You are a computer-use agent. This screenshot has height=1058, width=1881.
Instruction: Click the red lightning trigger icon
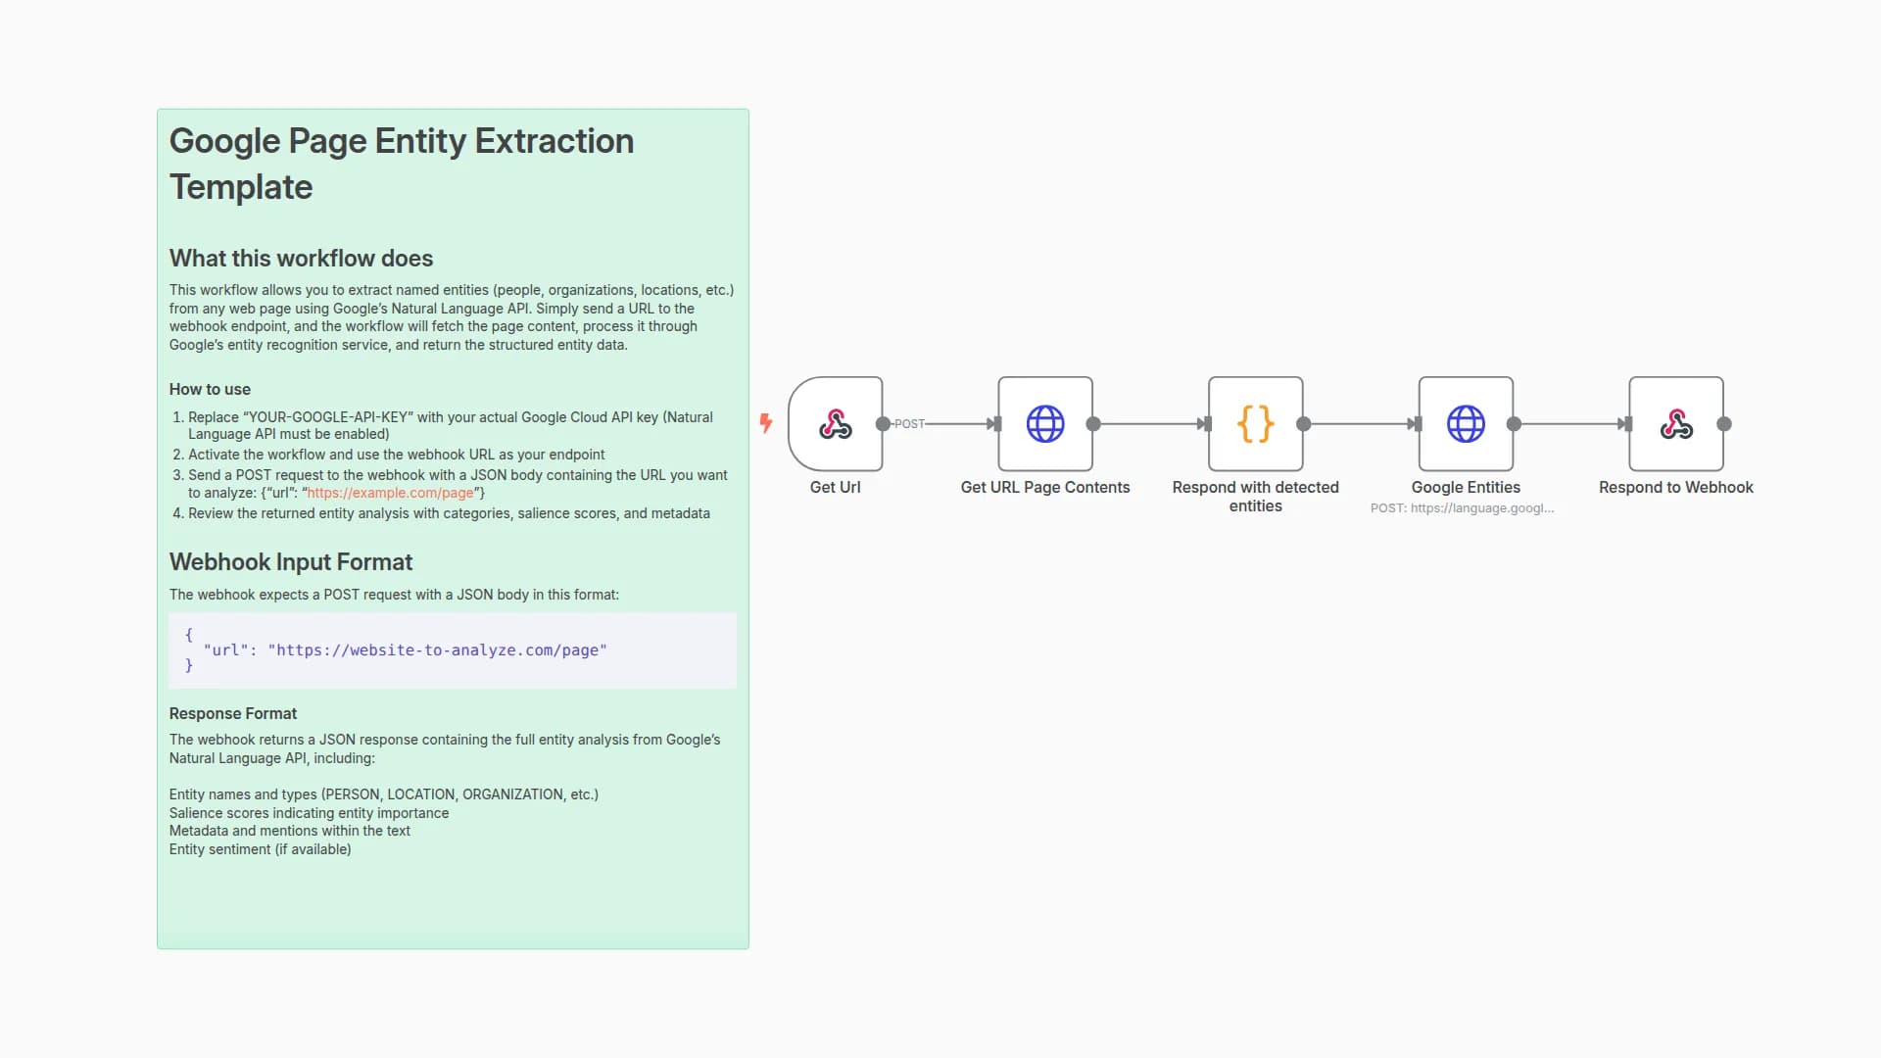pyautogui.click(x=765, y=424)
